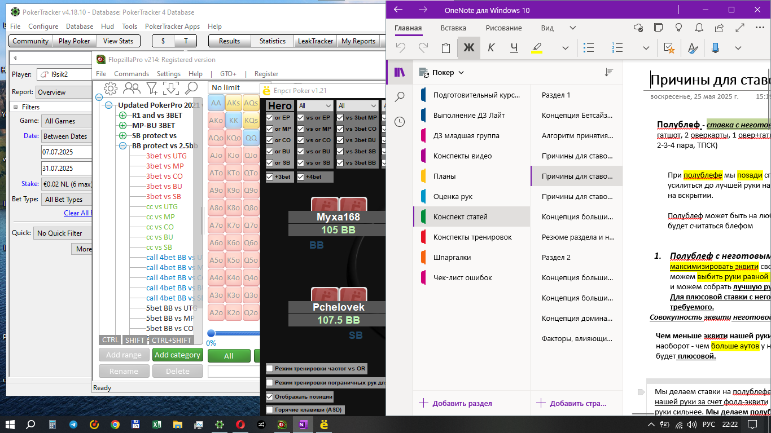
Task: Check OneNote sync status cloud icon
Action: coord(638,28)
